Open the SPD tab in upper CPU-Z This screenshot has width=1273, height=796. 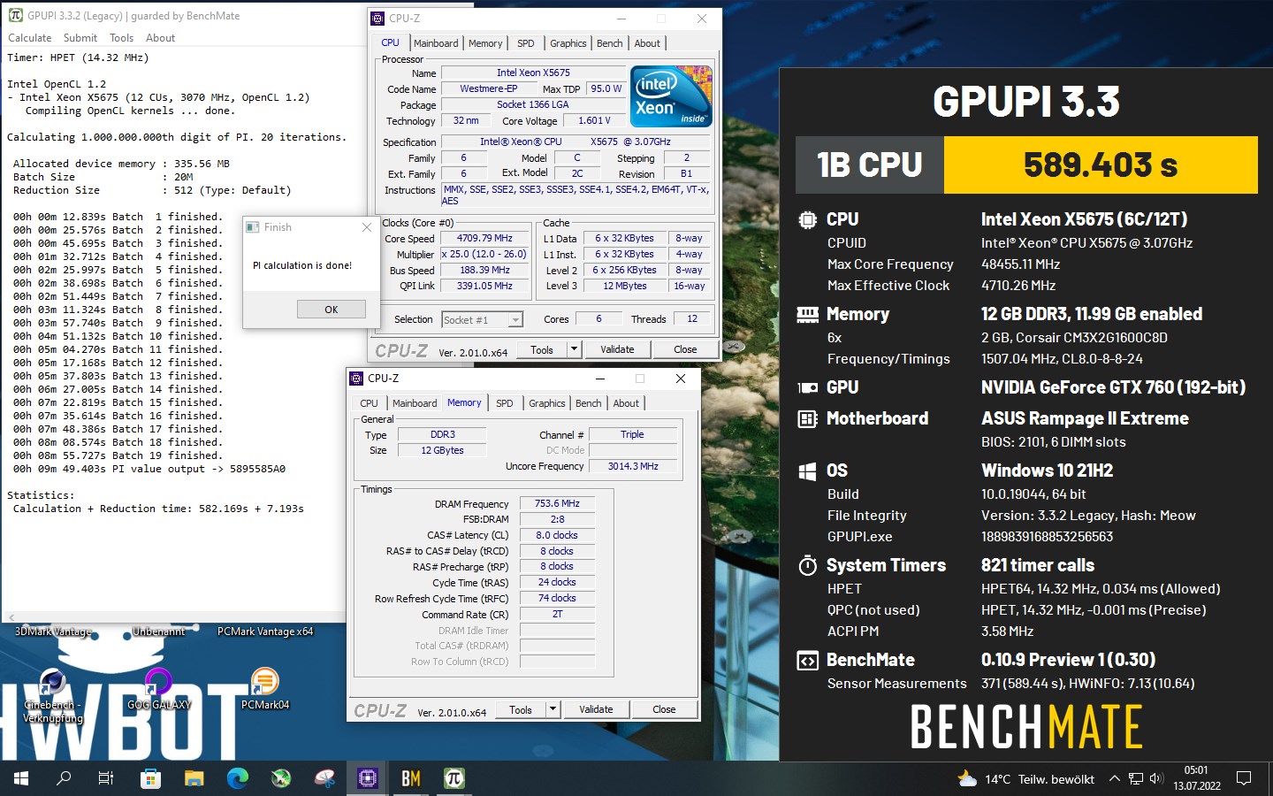[x=526, y=43]
